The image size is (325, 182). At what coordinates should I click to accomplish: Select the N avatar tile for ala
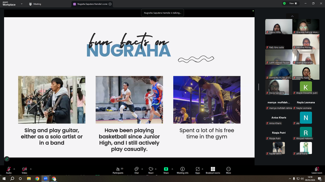pyautogui.click(x=306, y=118)
